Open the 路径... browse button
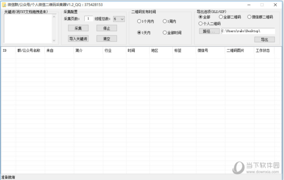 (209, 31)
